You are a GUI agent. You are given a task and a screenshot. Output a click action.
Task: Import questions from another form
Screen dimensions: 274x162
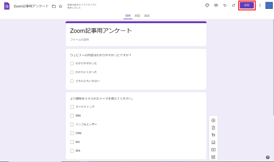tap(213, 128)
